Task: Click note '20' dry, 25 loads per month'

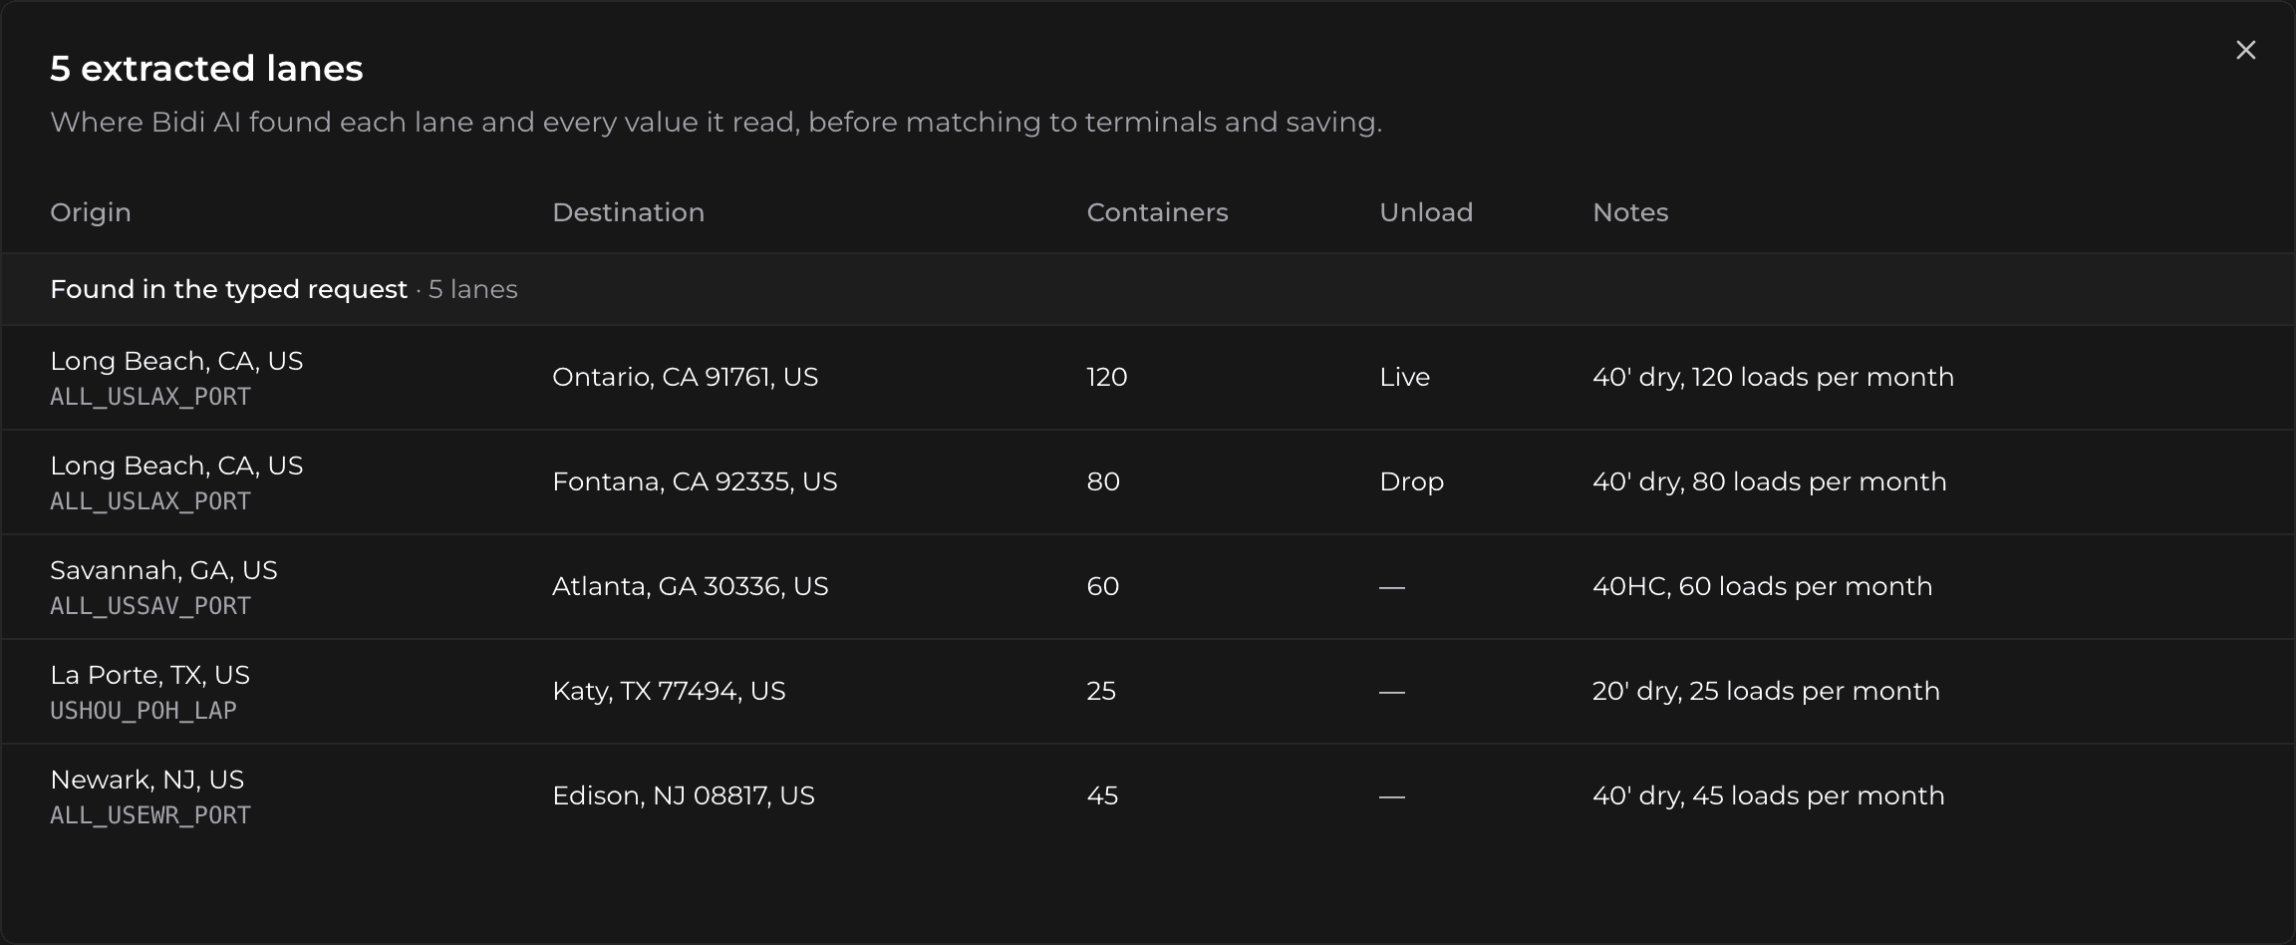Action: (x=1766, y=691)
